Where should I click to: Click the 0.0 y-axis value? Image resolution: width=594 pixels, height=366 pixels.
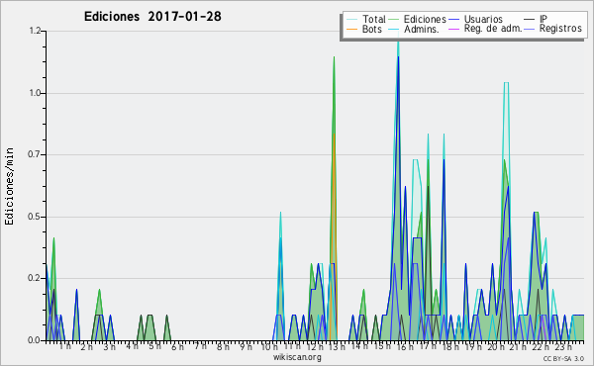coord(35,340)
